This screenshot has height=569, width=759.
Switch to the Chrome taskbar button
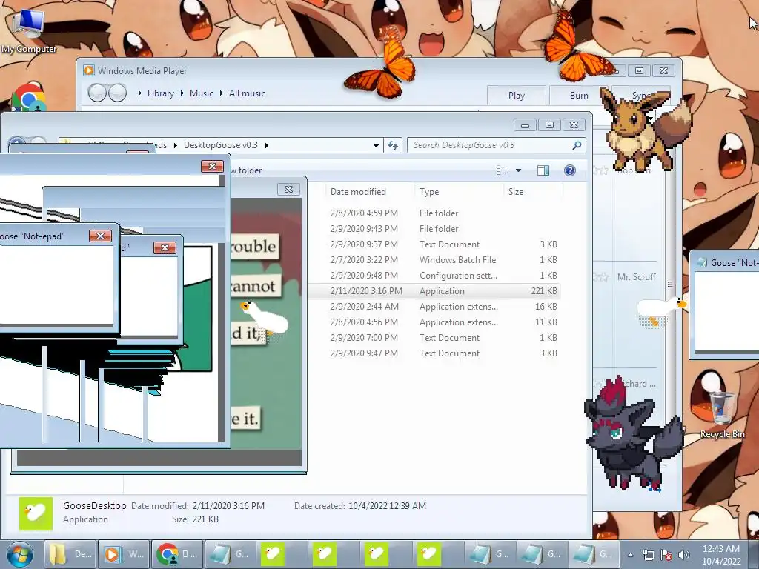pyautogui.click(x=177, y=554)
